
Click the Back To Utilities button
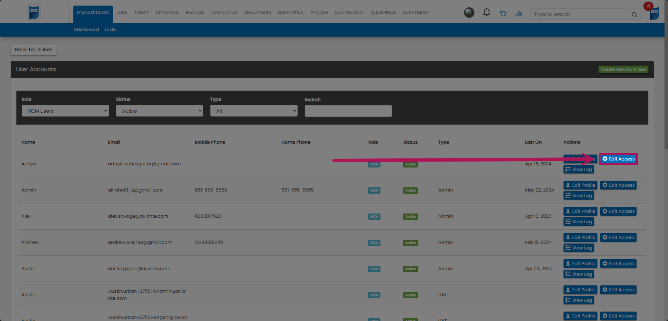coord(34,50)
